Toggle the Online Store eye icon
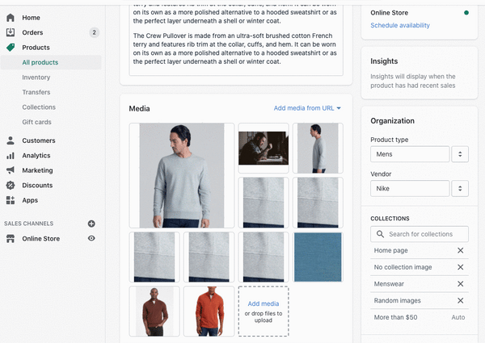The height and width of the screenshot is (343, 485). (91, 239)
